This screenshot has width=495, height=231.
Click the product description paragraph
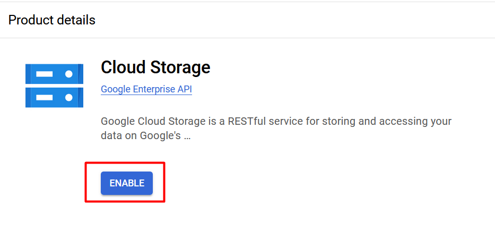276,129
